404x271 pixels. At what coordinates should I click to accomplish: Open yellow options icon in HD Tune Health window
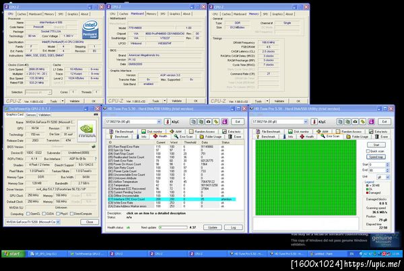pyautogui.click(x=216, y=122)
